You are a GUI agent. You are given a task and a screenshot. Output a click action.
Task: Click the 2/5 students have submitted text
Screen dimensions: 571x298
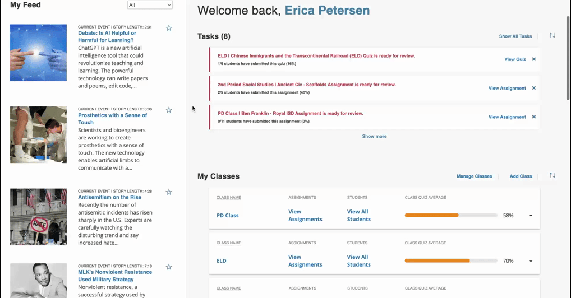(264, 92)
